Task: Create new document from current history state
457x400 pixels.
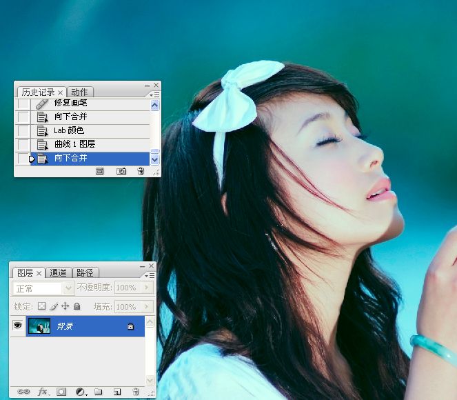Action: [100, 171]
